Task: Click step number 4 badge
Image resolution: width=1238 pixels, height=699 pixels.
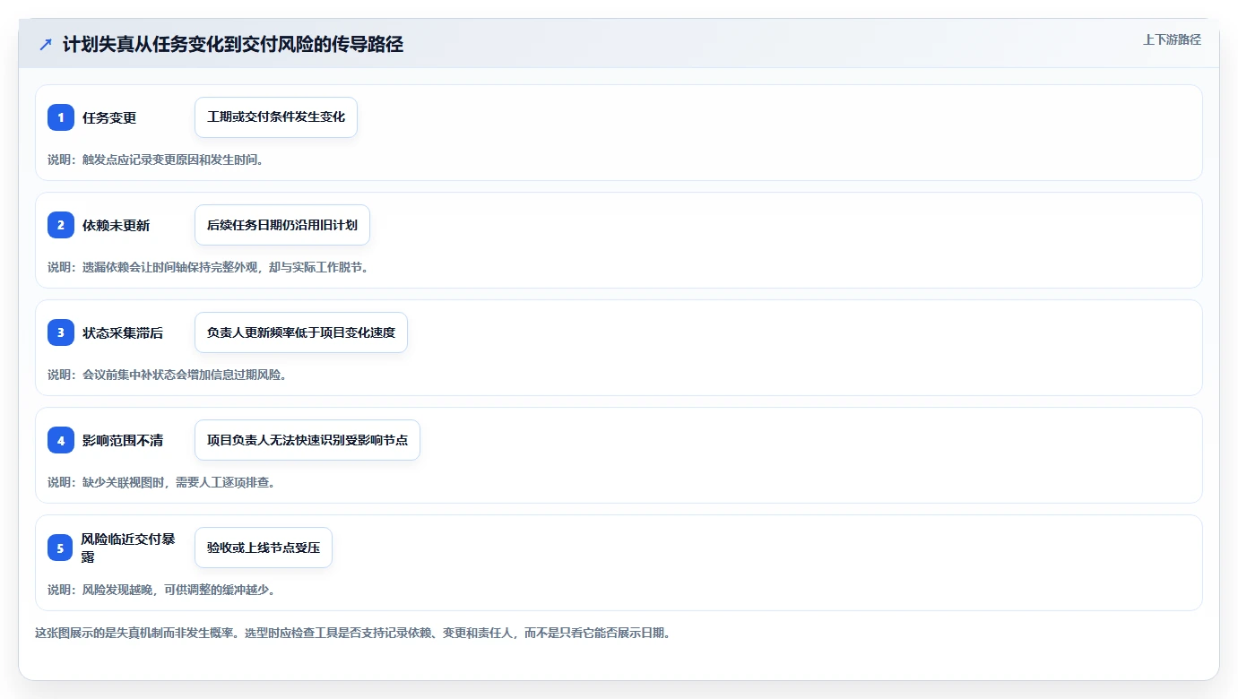Action: (x=61, y=440)
